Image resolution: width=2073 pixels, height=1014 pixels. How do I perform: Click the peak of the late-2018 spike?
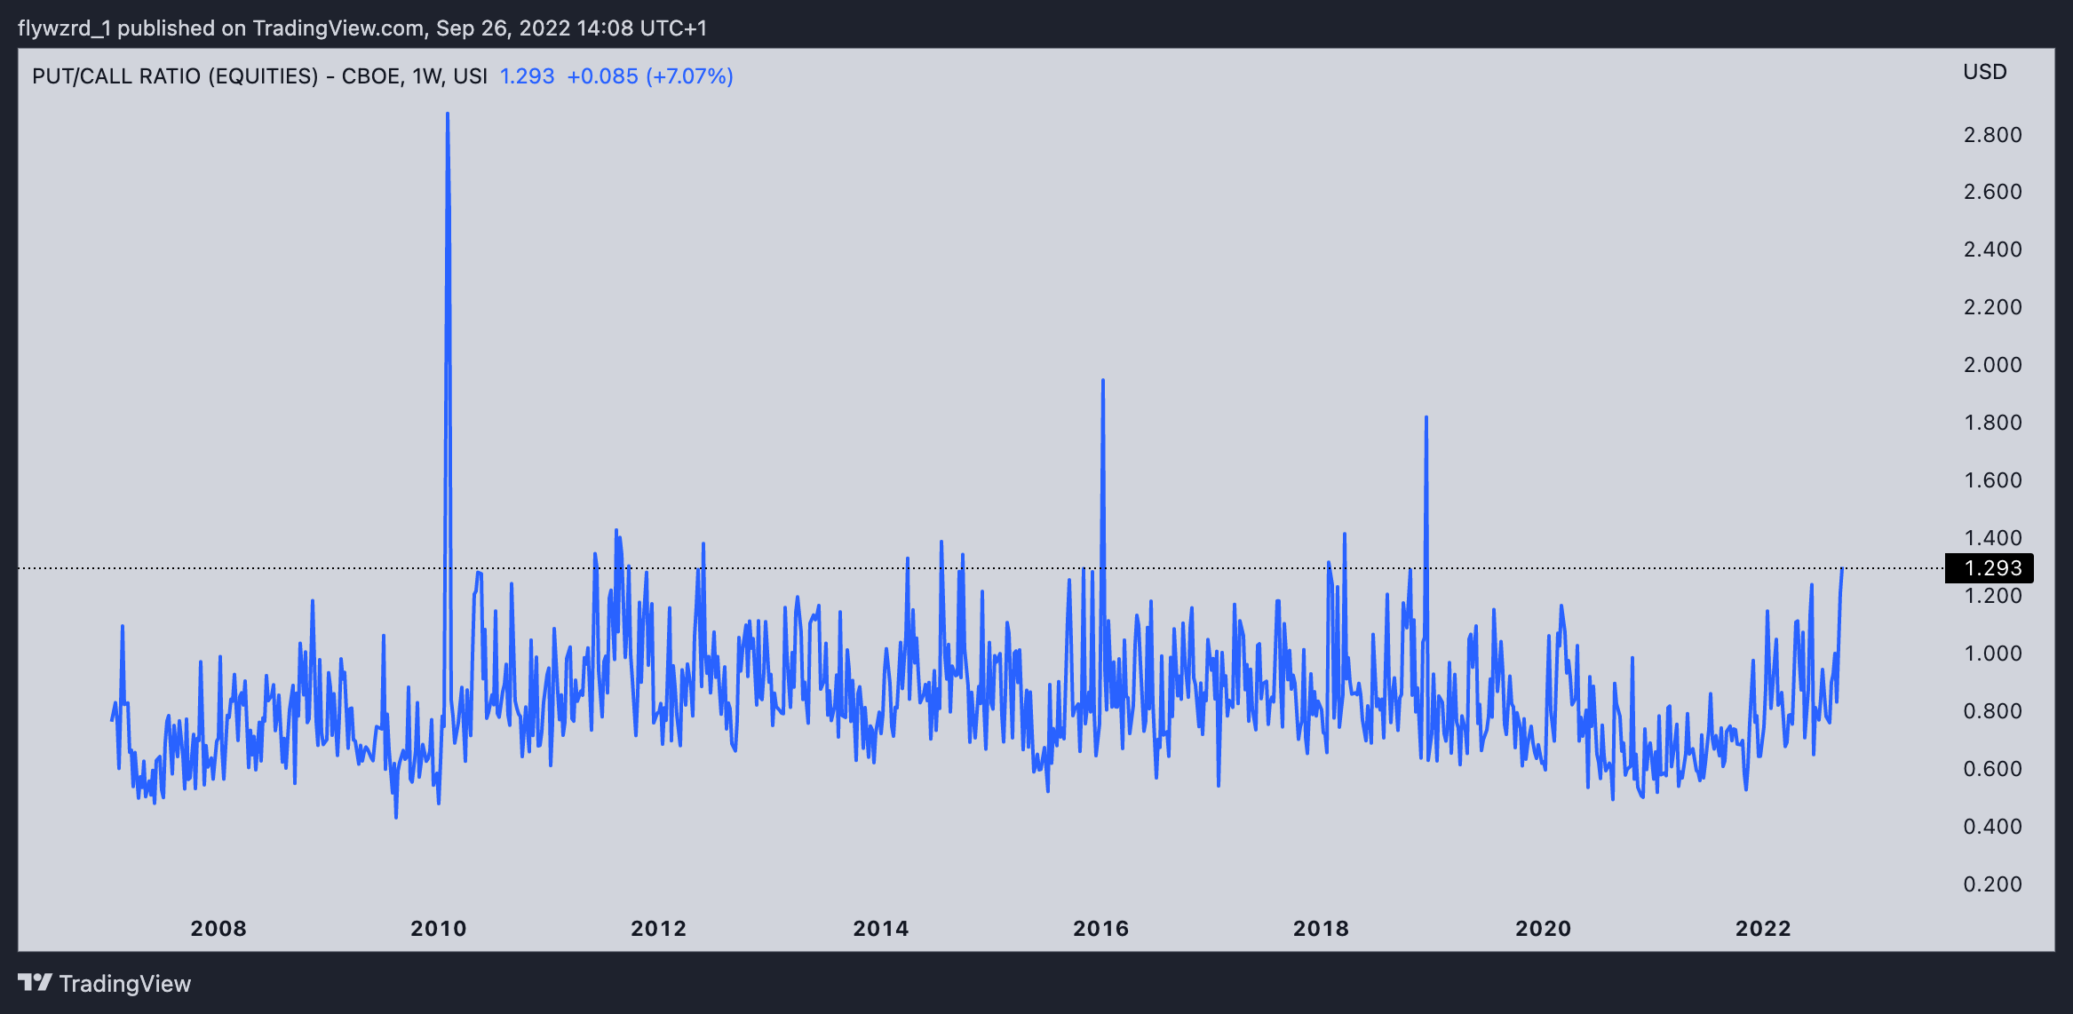click(x=1426, y=417)
